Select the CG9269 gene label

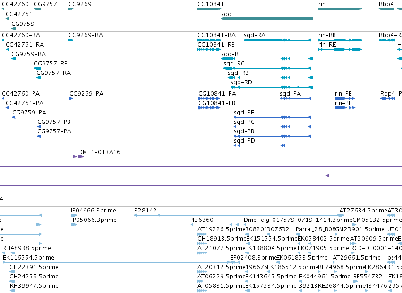[x=80, y=4]
